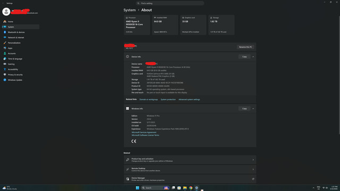Screen dimensions: 340x191
Task: Open Remote Desktop chevron arrow
Action: click(x=253, y=169)
